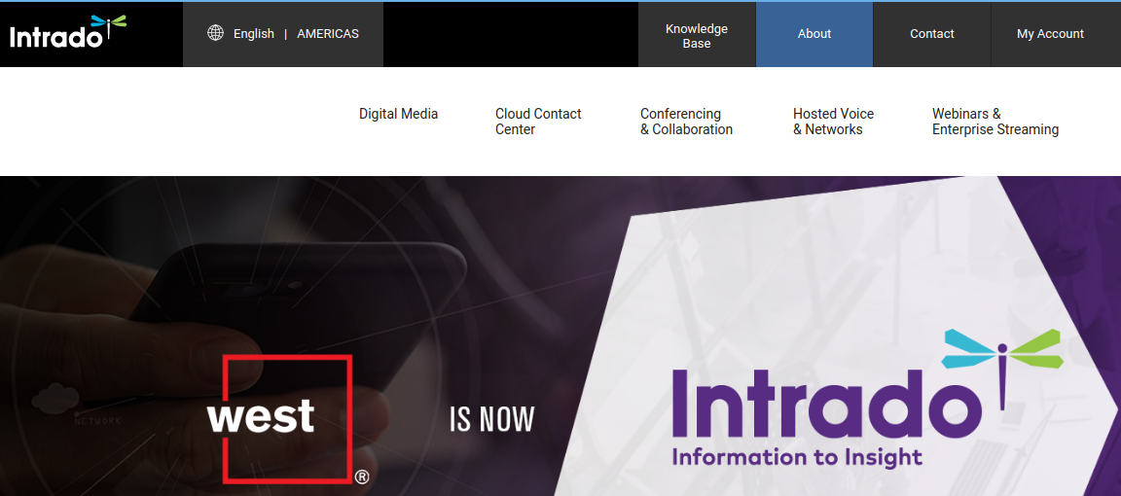This screenshot has width=1121, height=496.
Task: Open the Contact tab
Action: pos(931,34)
